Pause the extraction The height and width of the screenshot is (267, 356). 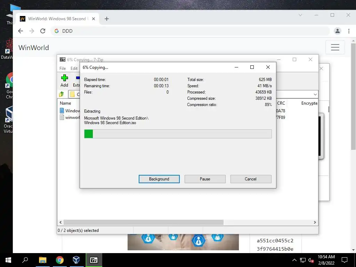(205, 179)
